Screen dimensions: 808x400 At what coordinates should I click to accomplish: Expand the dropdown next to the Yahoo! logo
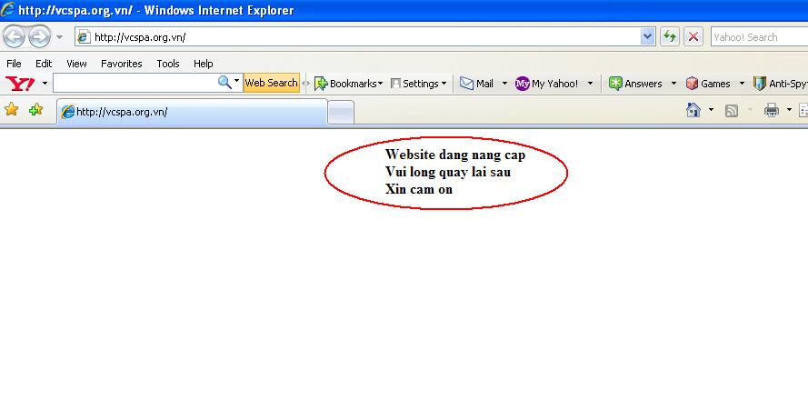45,83
